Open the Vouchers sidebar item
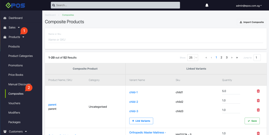The image size is (269, 135). click(x=14, y=103)
